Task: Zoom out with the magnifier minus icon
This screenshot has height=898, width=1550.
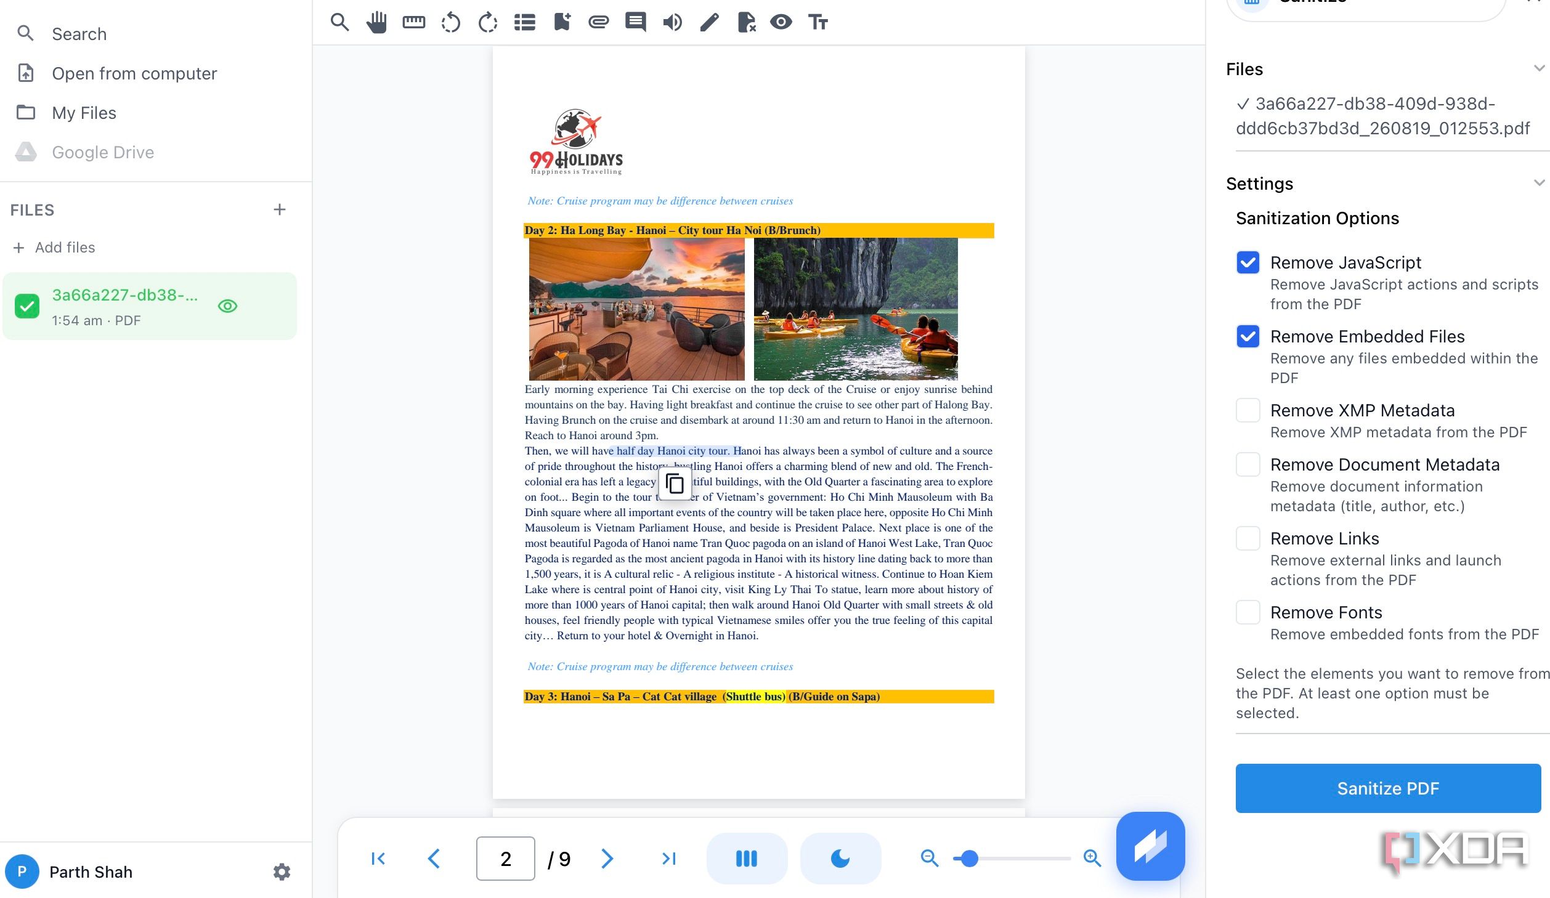Action: 929,858
